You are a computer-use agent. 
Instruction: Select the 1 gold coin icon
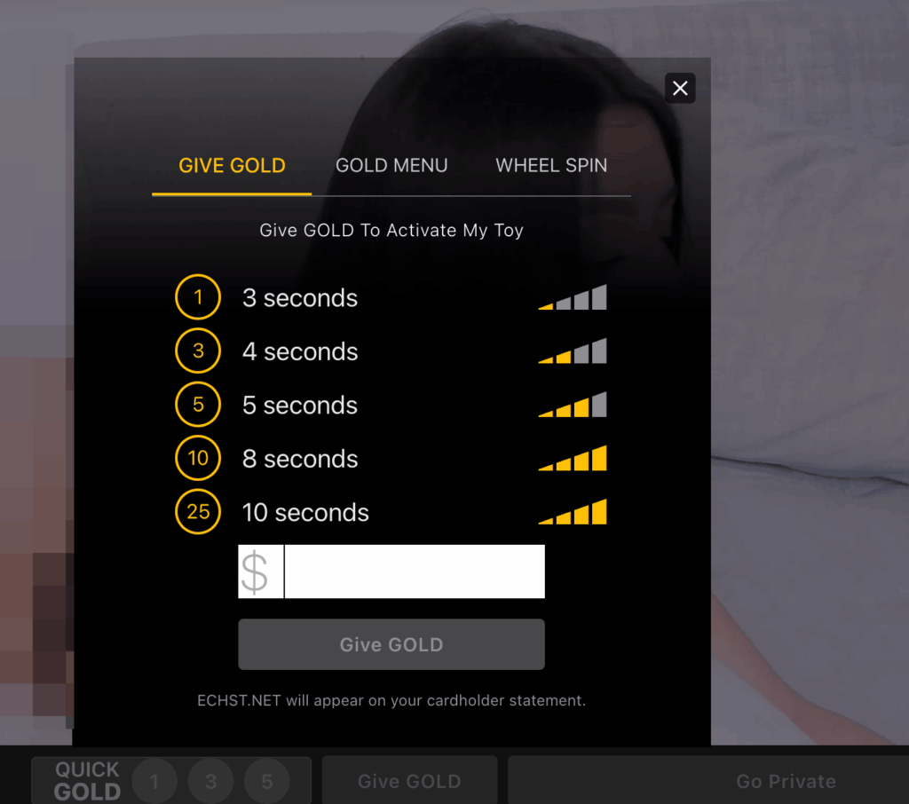[198, 297]
